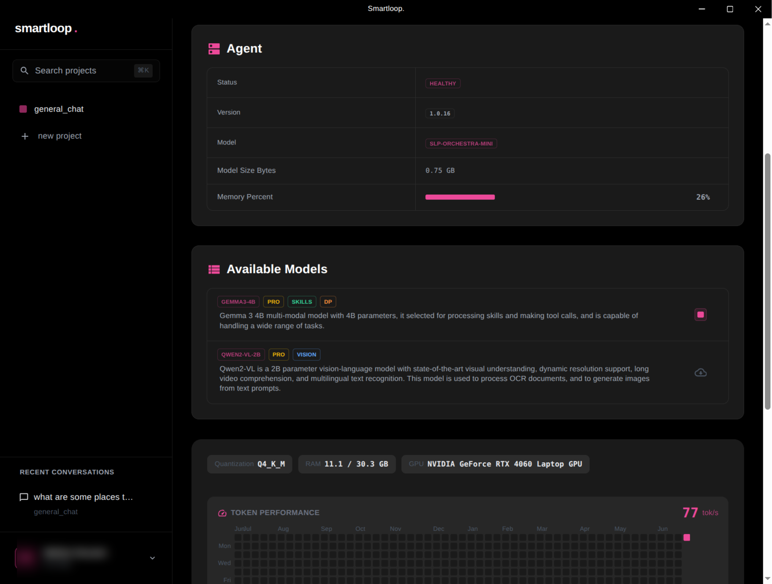
Task: Download the QWEN2-VL-2B model via cloud icon
Action: pos(700,372)
